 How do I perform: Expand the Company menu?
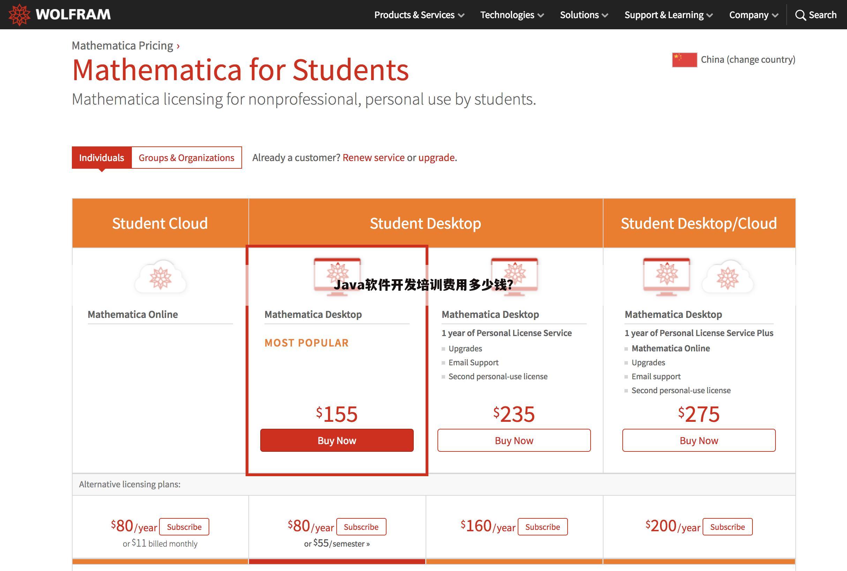[x=749, y=15]
